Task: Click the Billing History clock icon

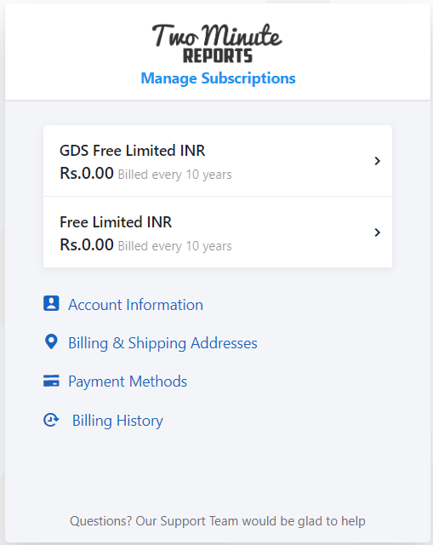Action: pos(51,420)
